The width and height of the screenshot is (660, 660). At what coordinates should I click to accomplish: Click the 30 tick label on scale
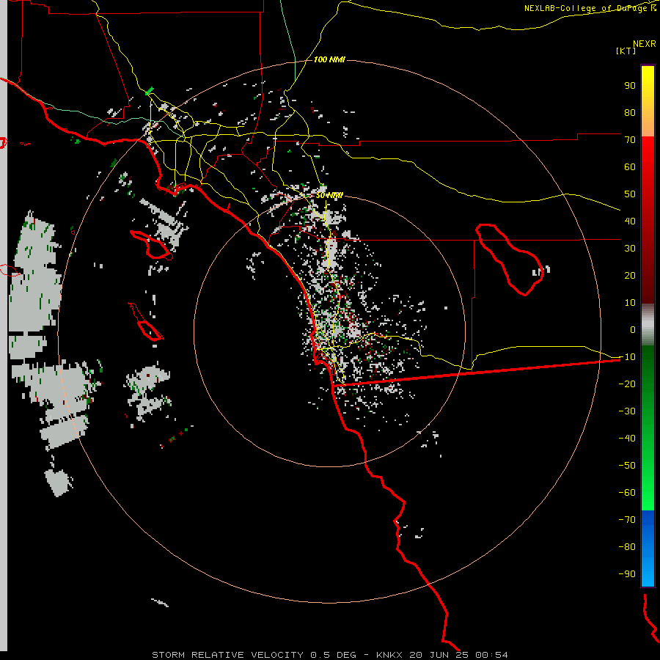630,249
